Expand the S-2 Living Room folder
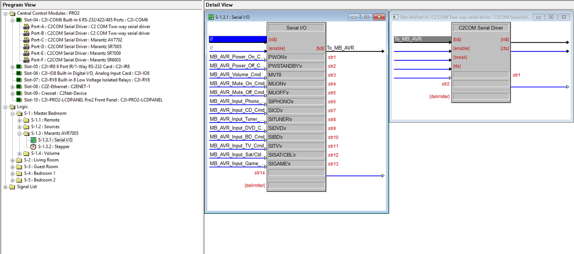Screen dimensions: 574x254 pyautogui.click(x=13, y=160)
